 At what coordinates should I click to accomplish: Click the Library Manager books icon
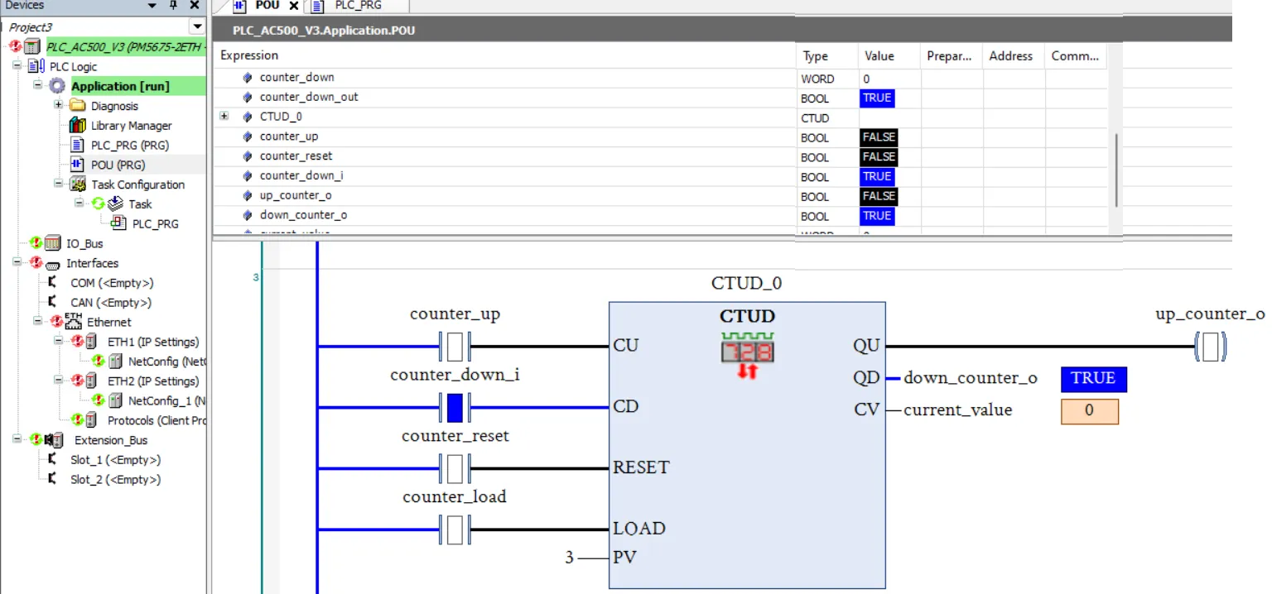tap(77, 126)
